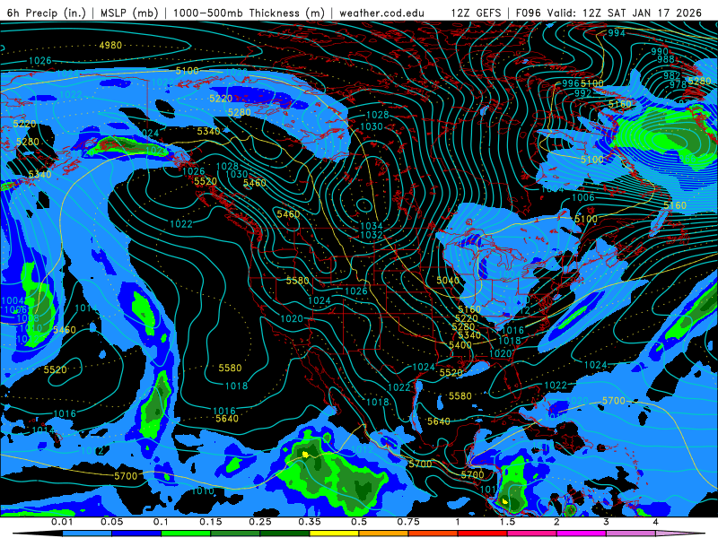Image resolution: width=718 pixels, height=538 pixels.
Task: Click the '5040' thickness contour label
Action: [x=448, y=281]
